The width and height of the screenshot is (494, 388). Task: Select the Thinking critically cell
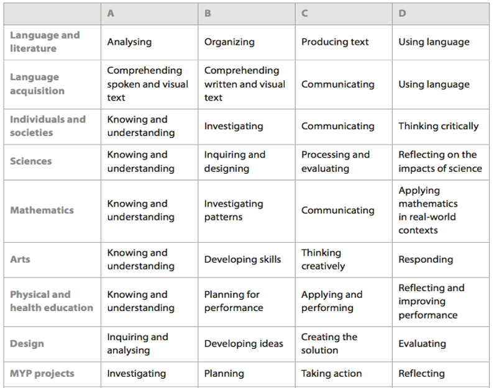coord(438,126)
